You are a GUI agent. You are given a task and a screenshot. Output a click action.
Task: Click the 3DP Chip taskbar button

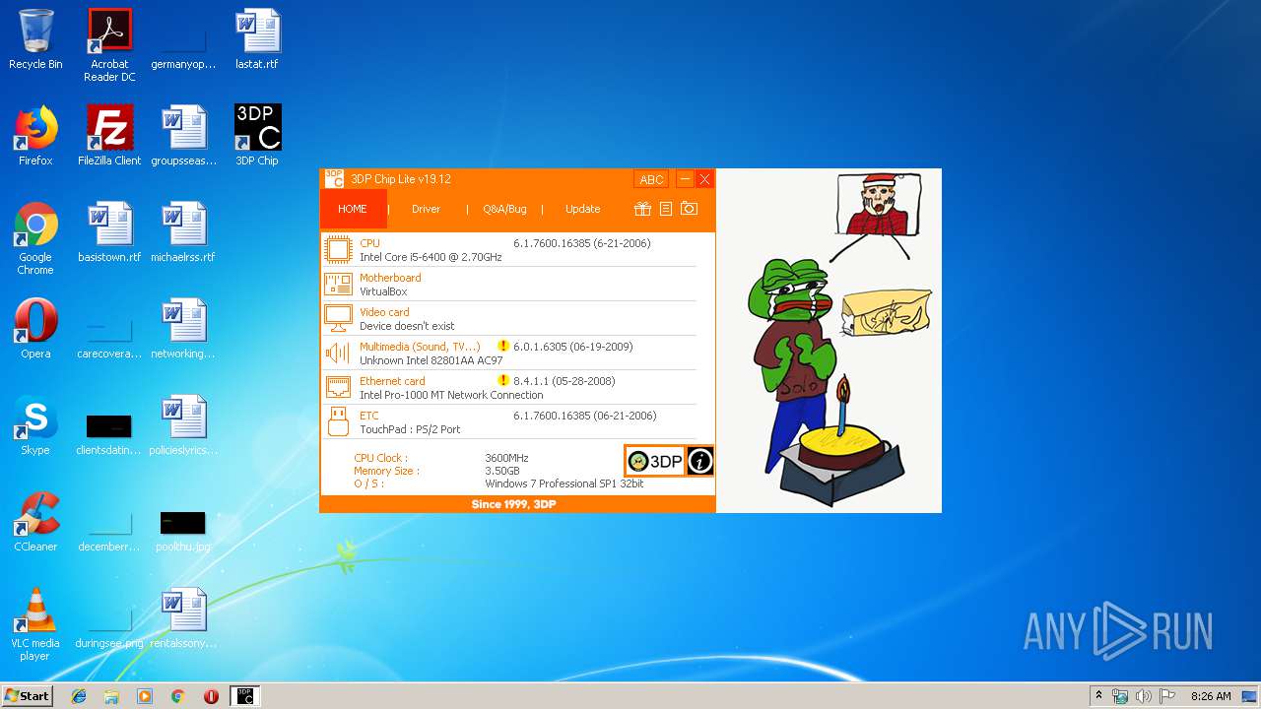(244, 696)
